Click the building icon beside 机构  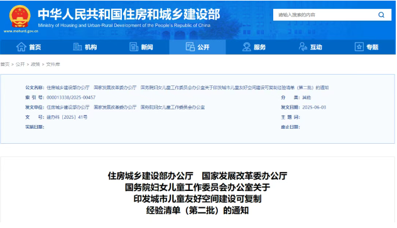click(77, 46)
